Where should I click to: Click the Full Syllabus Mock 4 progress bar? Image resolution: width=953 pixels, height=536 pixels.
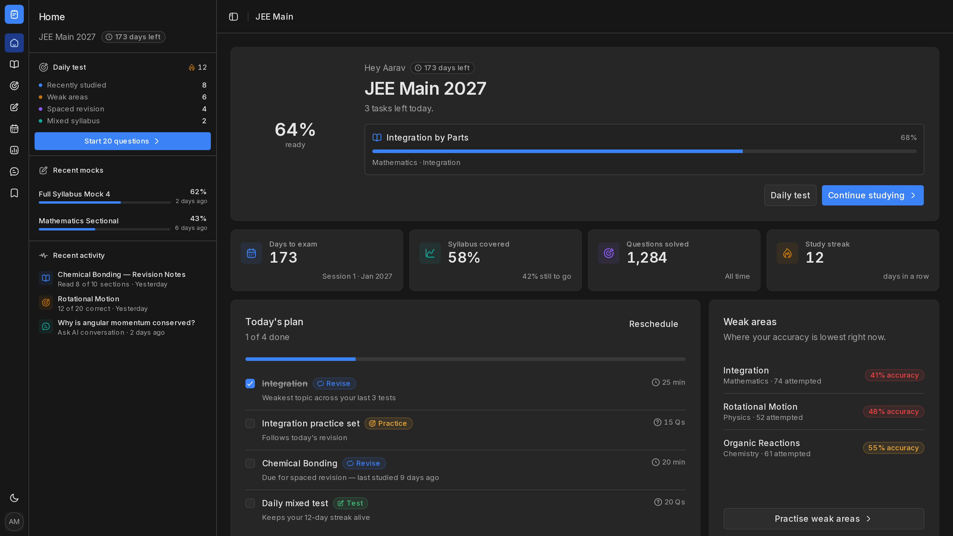coord(105,202)
